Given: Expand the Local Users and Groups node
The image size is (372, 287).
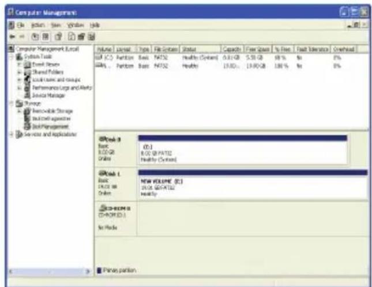Looking at the screenshot, I should pos(20,80).
